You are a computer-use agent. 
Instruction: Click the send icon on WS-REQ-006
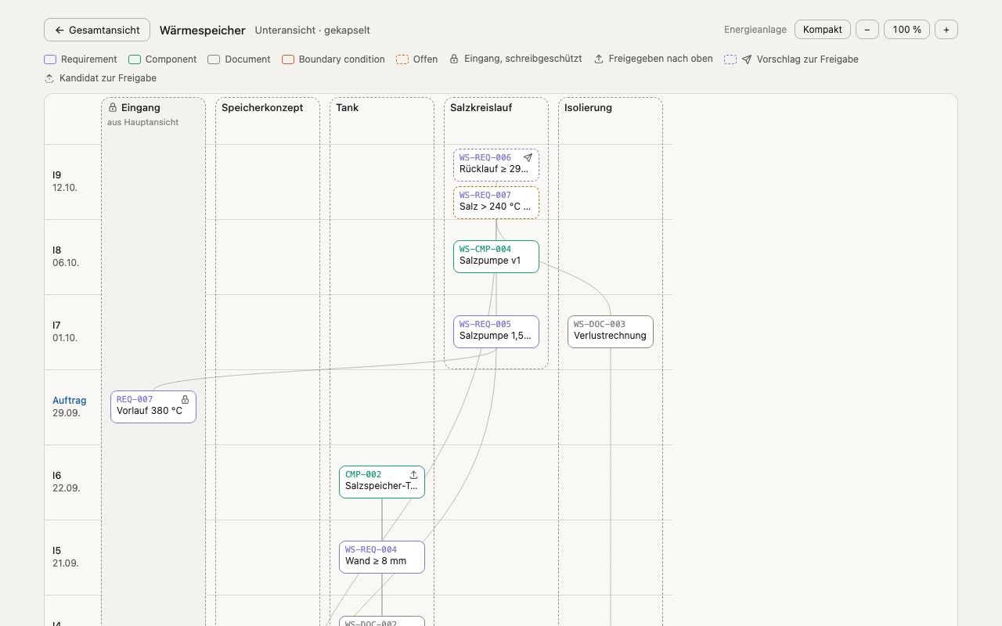528,157
